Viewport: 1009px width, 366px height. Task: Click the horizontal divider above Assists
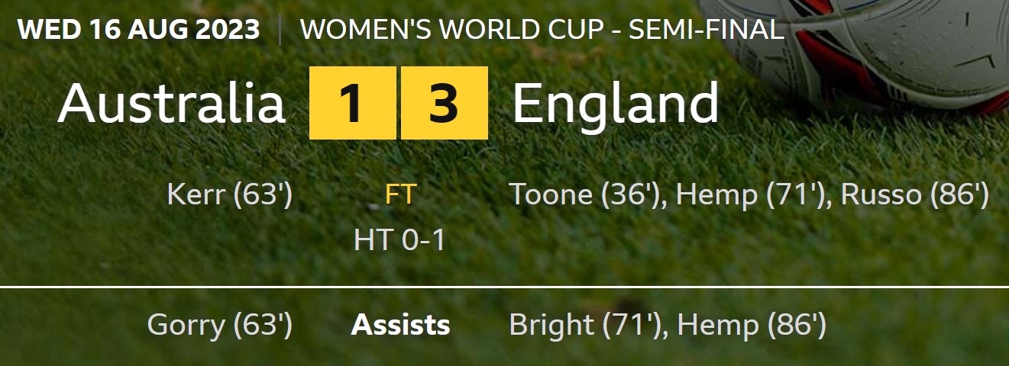[504, 287]
